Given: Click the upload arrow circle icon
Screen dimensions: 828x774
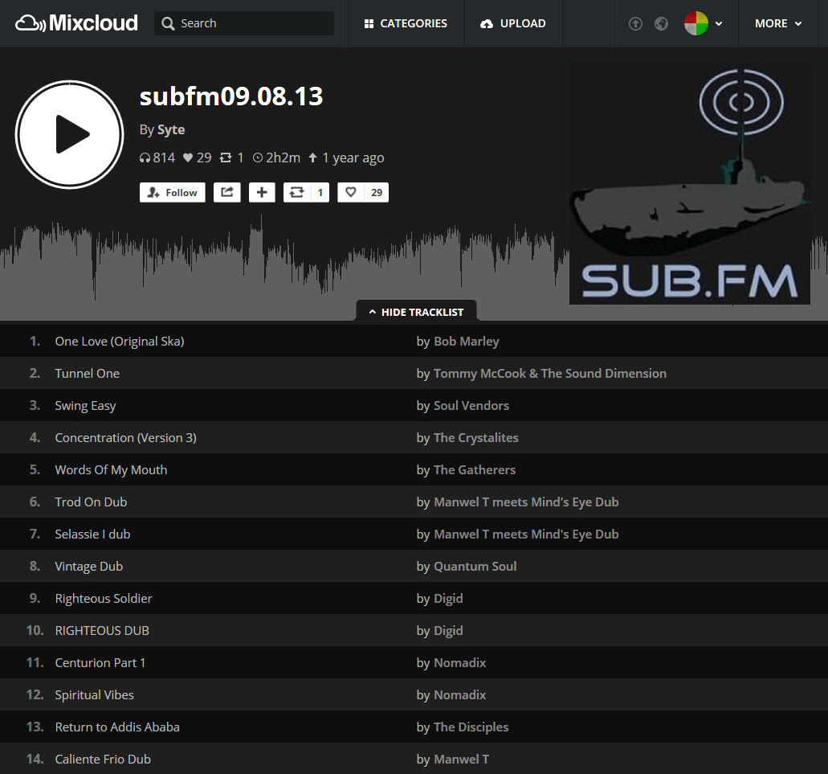Looking at the screenshot, I should [635, 23].
